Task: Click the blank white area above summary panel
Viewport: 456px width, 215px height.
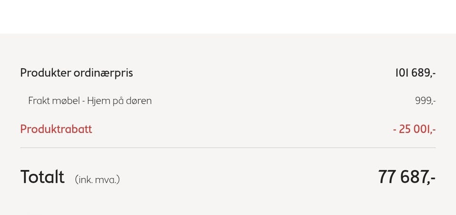Action: [x=228, y=17]
